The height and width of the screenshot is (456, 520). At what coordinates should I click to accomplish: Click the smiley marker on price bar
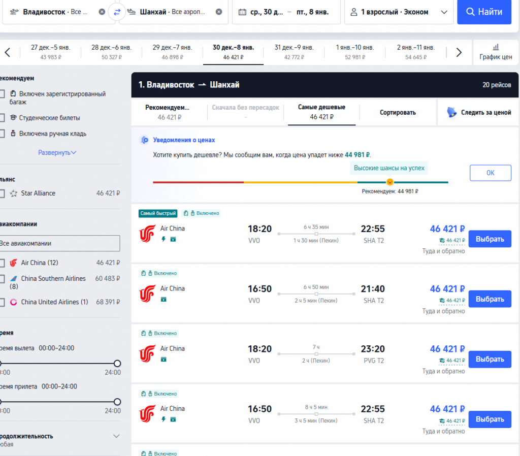tap(390, 182)
